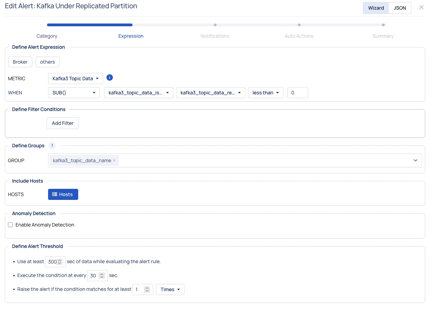Remove kafka3_topic_data_name group tag
The image size is (429, 332).
tap(114, 160)
